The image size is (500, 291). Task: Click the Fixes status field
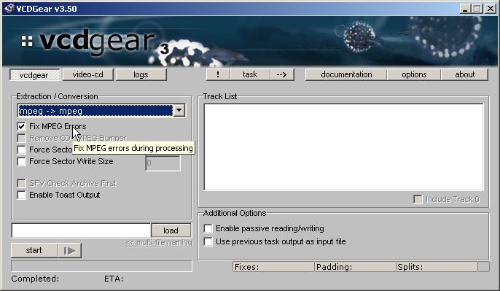[273, 267]
